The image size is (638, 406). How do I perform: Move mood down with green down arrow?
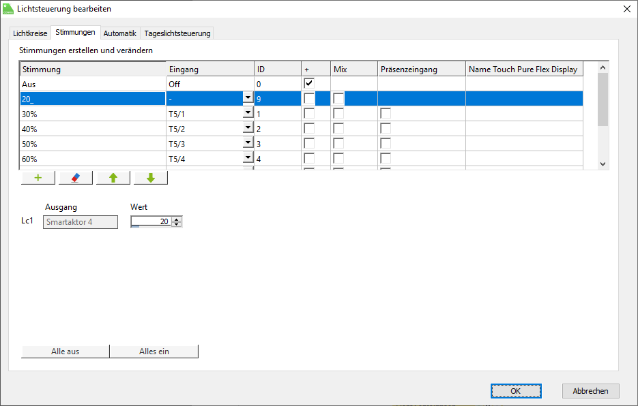click(x=151, y=178)
